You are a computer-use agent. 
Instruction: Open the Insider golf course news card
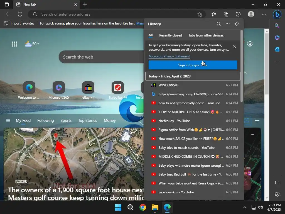(73, 164)
